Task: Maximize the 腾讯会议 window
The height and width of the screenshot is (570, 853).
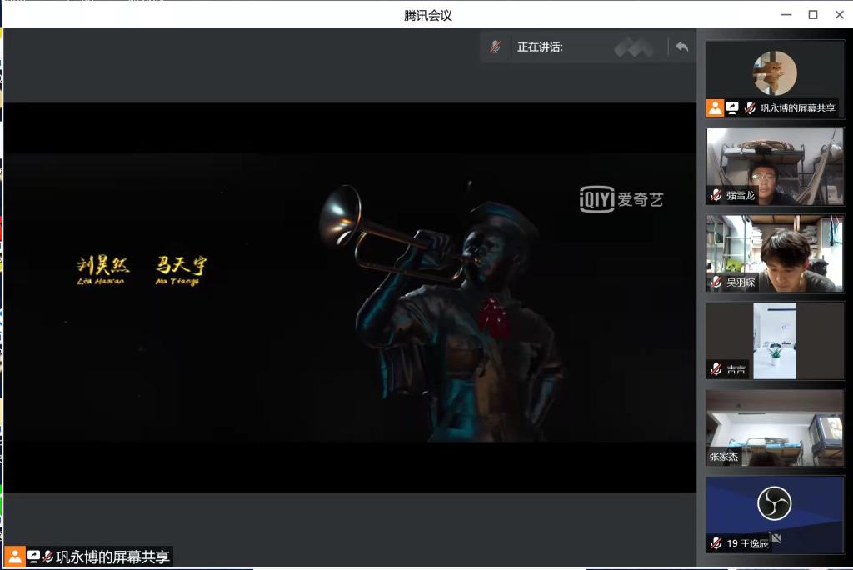Action: pos(813,14)
